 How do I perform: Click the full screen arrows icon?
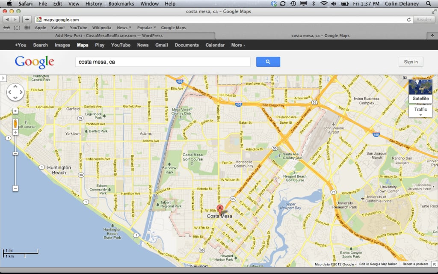(x=434, y=12)
